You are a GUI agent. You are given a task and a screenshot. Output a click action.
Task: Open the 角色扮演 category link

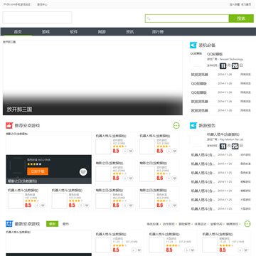pyautogui.click(x=152, y=224)
